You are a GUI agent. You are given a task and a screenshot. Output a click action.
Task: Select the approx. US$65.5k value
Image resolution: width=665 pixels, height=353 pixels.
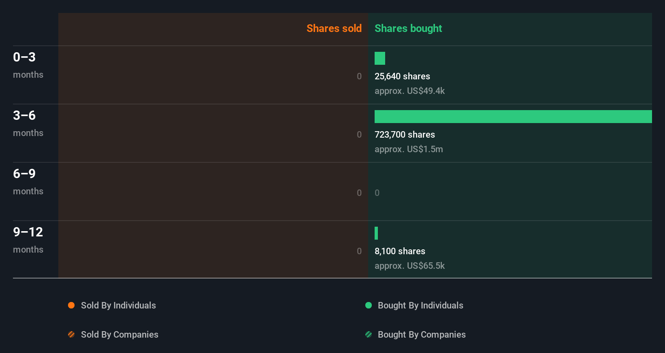(x=409, y=266)
